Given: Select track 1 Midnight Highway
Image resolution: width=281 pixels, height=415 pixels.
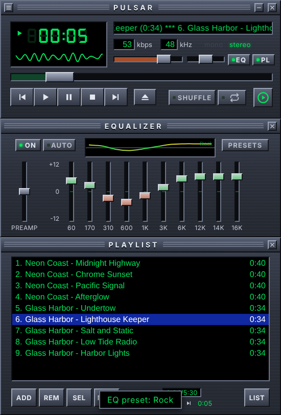Looking at the screenshot, I should pos(140,263).
